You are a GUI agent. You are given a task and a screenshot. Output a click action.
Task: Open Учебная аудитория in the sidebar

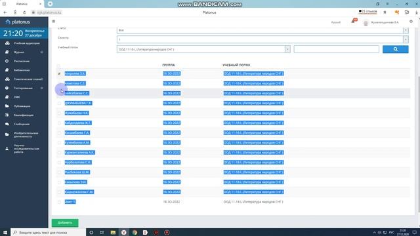click(x=26, y=43)
